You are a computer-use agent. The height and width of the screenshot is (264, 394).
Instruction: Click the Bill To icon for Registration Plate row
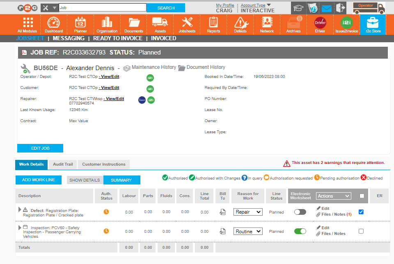[x=222, y=212]
